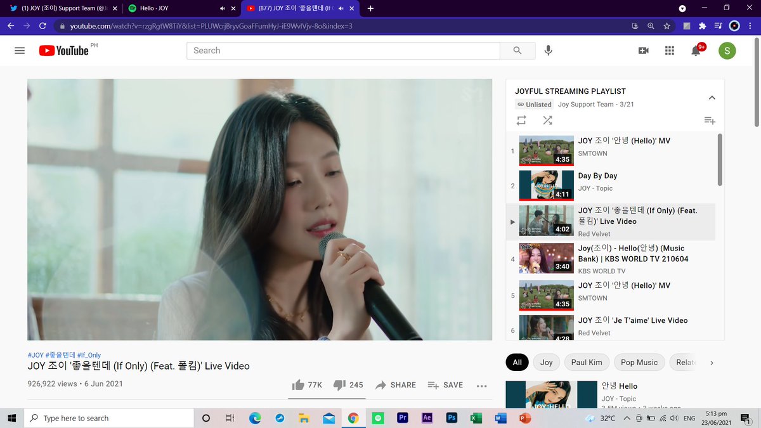The width and height of the screenshot is (761, 428).
Task: Open the more actions ellipsis below the video
Action: (x=481, y=386)
